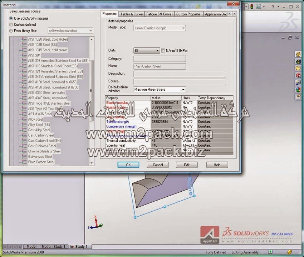Click the Name field Plain Carbon Steel
304x257 pixels.
click(160, 66)
